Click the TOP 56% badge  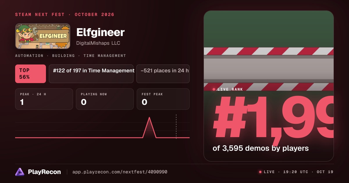31,74
